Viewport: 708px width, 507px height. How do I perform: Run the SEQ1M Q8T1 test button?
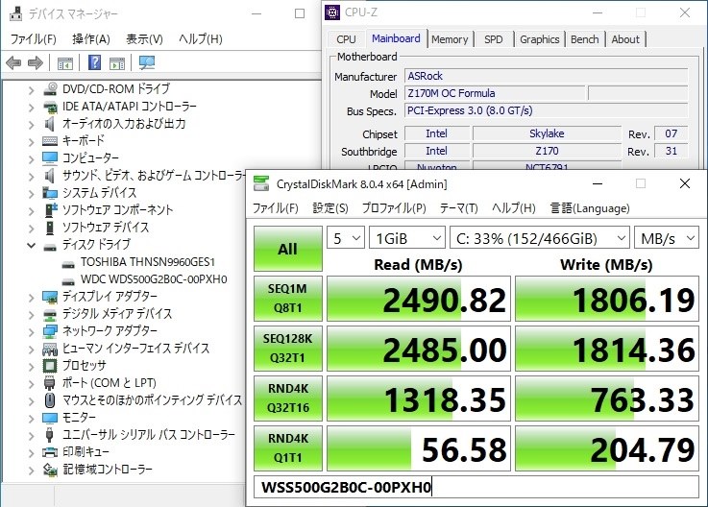[288, 299]
